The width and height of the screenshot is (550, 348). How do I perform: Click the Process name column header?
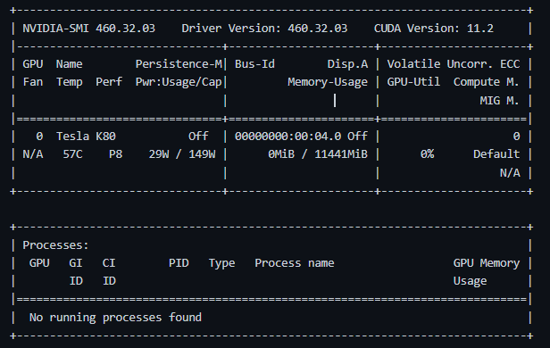[x=295, y=263]
